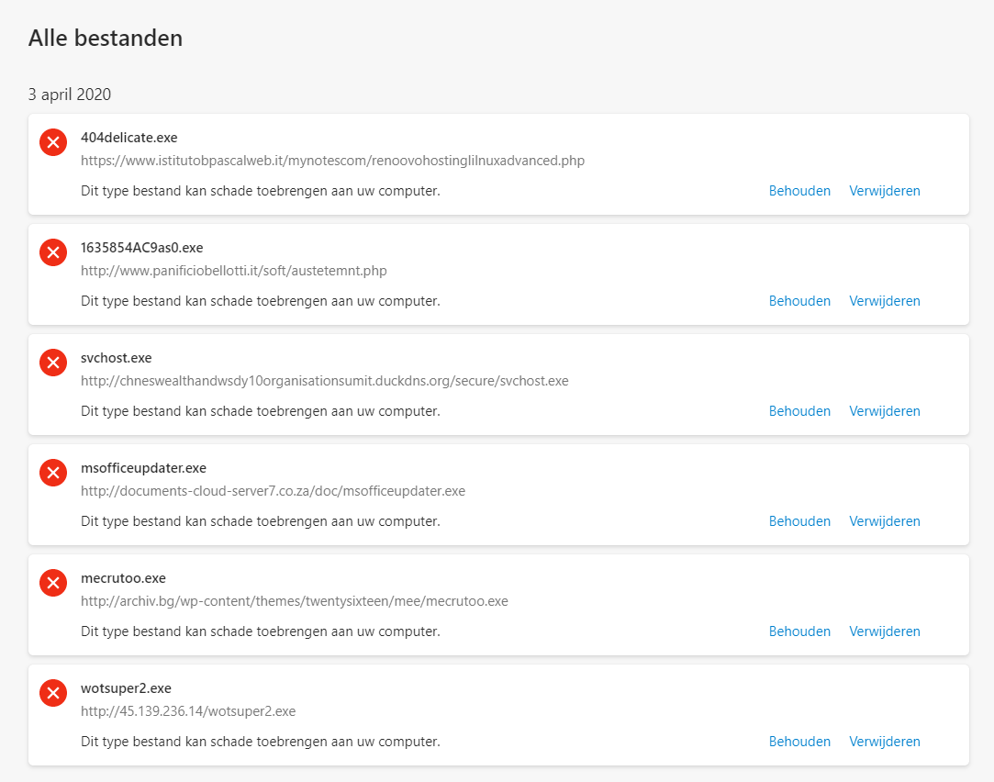This screenshot has height=782, width=994.
Task: Click red warning icon next to svchost.exe
Action: (53, 363)
